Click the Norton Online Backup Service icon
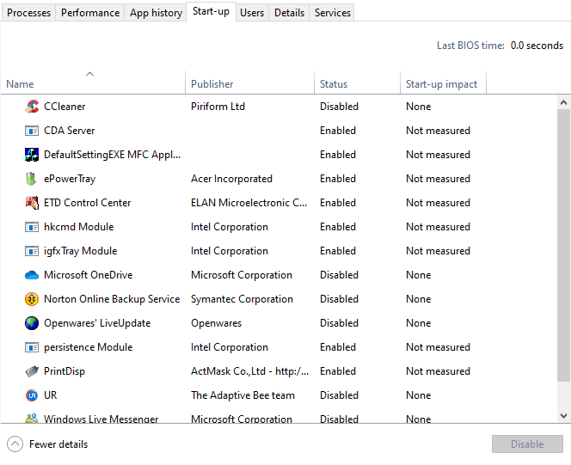The width and height of the screenshot is (571, 465). point(32,299)
